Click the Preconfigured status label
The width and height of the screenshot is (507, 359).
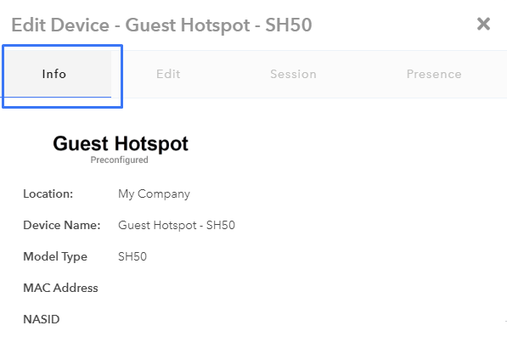pos(119,160)
